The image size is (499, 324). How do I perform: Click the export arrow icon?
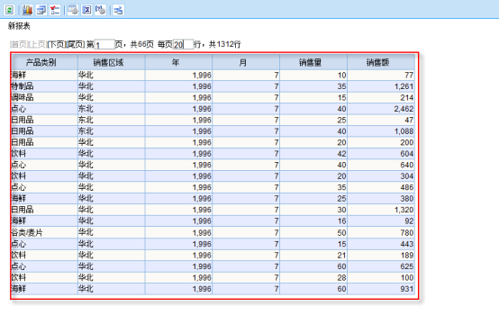coord(118,10)
